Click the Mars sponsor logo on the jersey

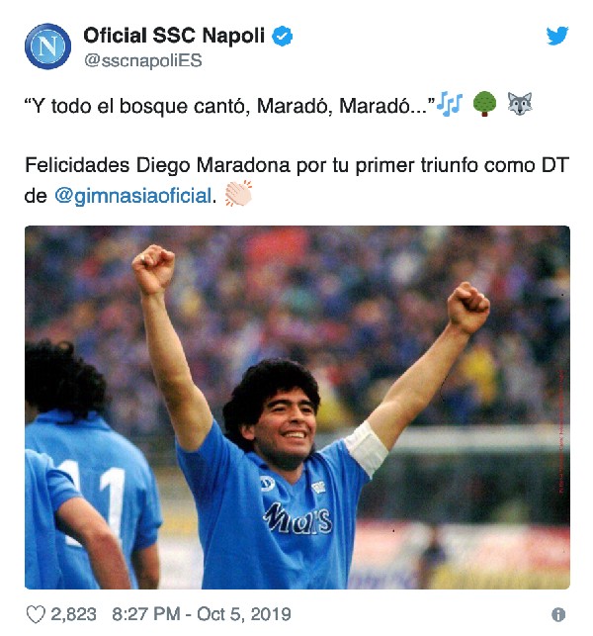click(297, 518)
